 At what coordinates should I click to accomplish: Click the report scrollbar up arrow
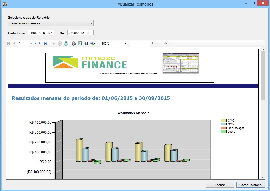pos(263,49)
